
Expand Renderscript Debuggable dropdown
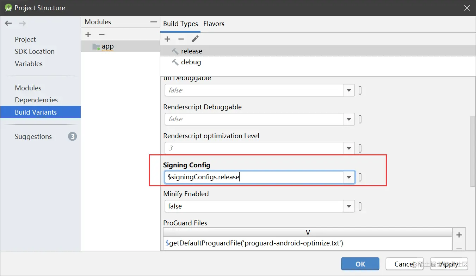(x=349, y=119)
